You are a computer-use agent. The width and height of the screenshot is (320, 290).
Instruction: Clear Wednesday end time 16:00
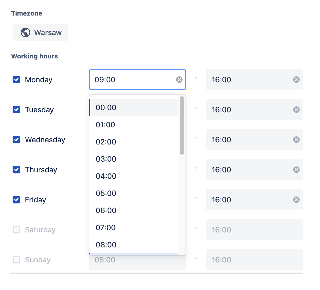click(296, 140)
